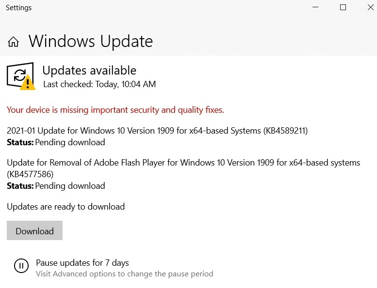The width and height of the screenshot is (377, 288).
Task: Select the Adobe Flash Player removal update entry
Action: [183, 163]
